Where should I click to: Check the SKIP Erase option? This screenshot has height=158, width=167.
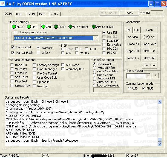(x=63, y=49)
